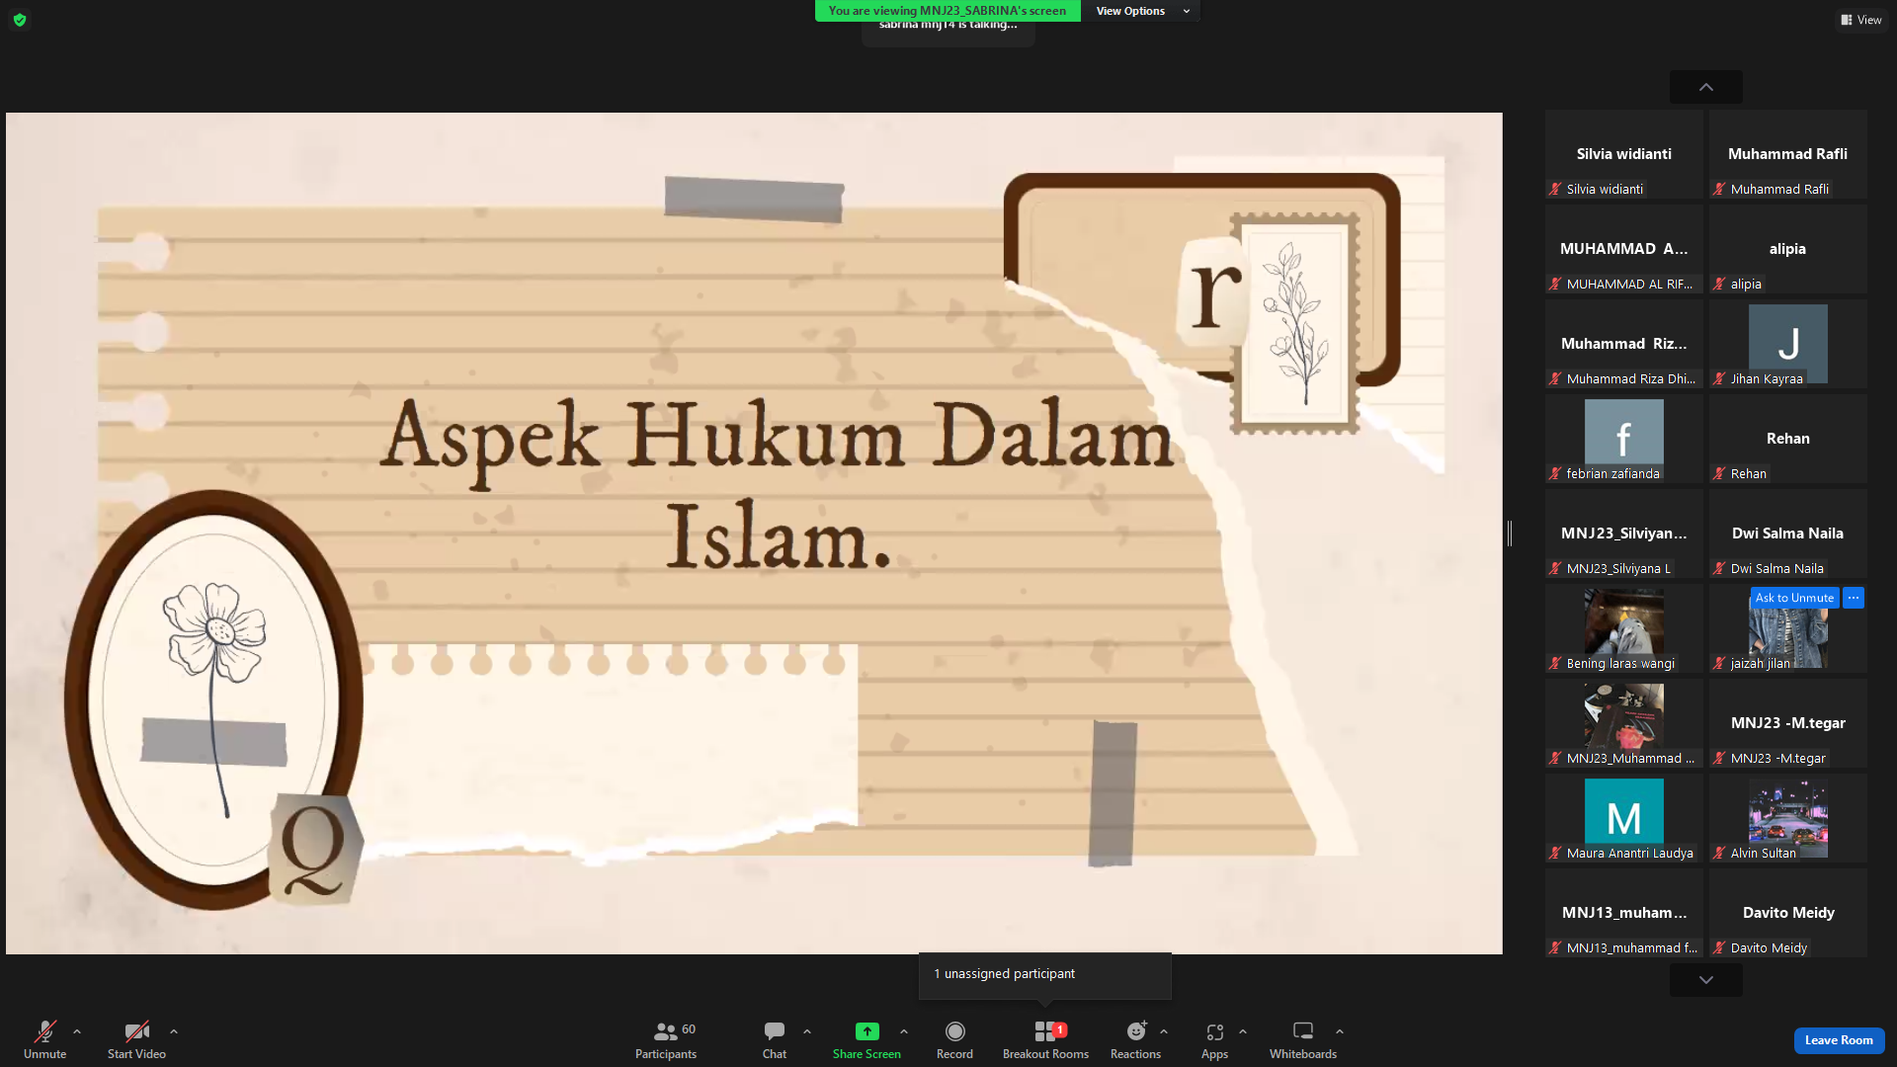Go to previous participants page with up arrow
This screenshot has width=1897, height=1067.
(x=1706, y=87)
